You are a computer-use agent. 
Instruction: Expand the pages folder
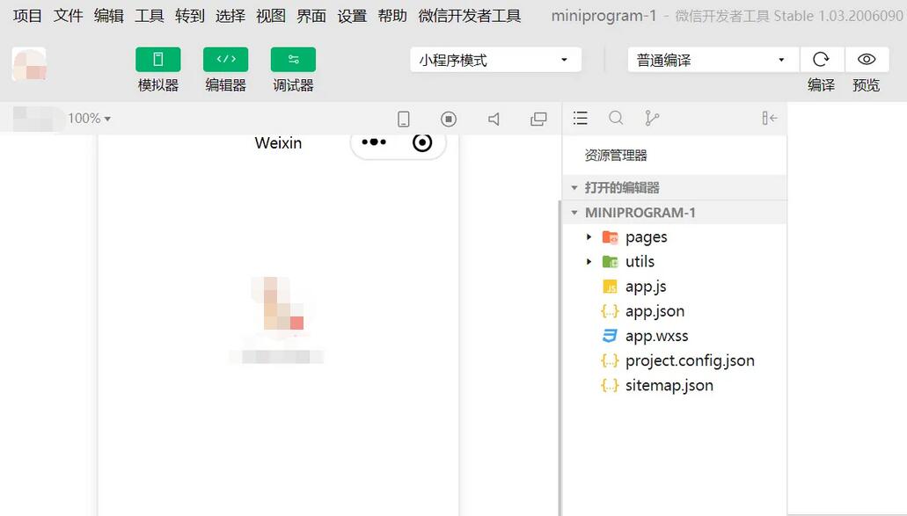tap(589, 237)
